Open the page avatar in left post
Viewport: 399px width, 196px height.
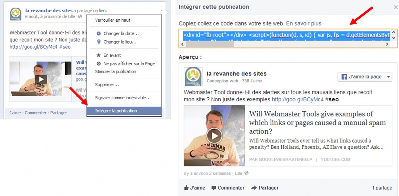16,14
